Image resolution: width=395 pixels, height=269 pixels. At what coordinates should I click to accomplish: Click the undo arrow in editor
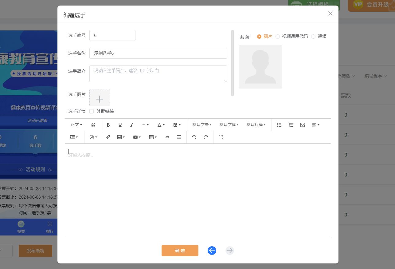point(194,137)
